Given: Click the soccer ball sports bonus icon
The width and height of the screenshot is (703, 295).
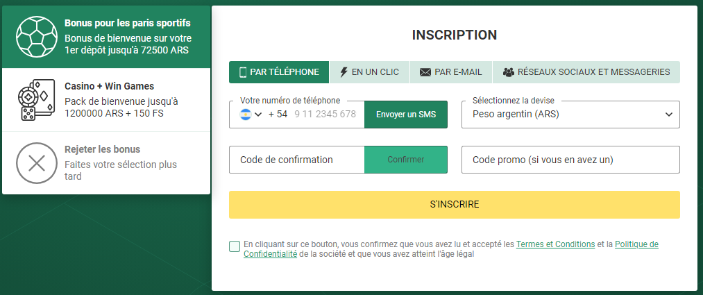Looking at the screenshot, I should 37,37.
